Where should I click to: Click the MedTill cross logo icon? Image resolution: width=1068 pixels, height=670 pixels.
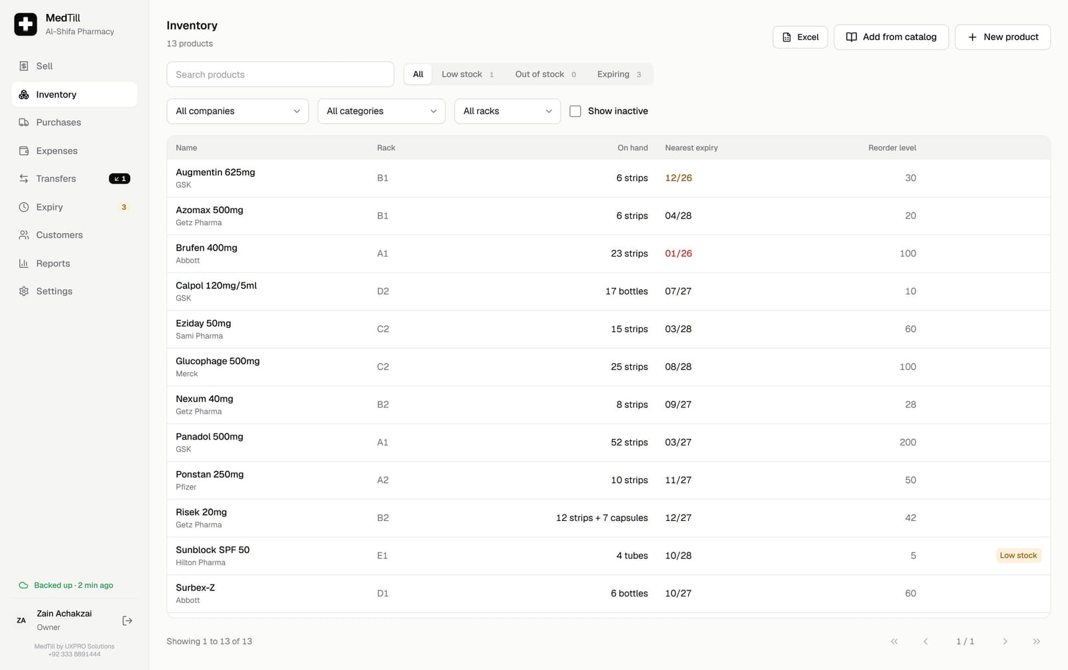(25, 24)
